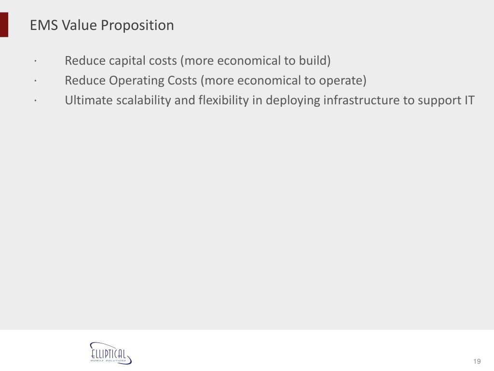Select the 'Reduce Operating Costs' bullet text
This screenshot has height=371, width=494.
point(131,81)
